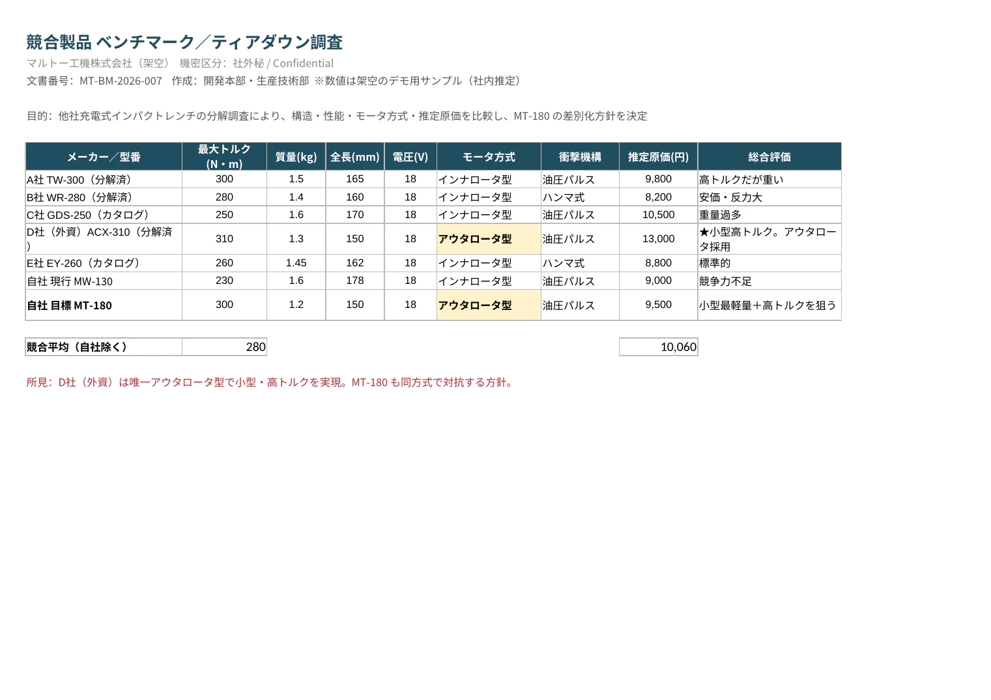This screenshot has height=700, width=991.
Task: Click the bold 自社 目標 MT-180 cell
Action: tap(104, 305)
